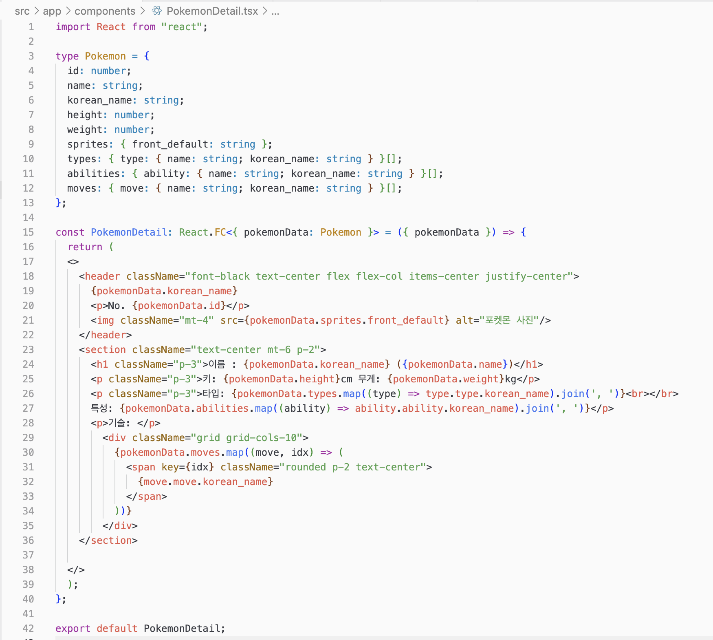The height and width of the screenshot is (640, 713).
Task: Click the closing '</div>' tag on line 35
Action: (x=120, y=526)
